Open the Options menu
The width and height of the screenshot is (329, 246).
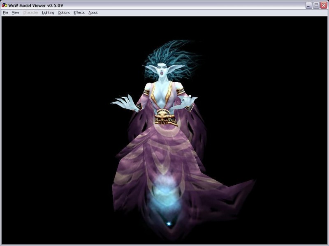coord(64,13)
